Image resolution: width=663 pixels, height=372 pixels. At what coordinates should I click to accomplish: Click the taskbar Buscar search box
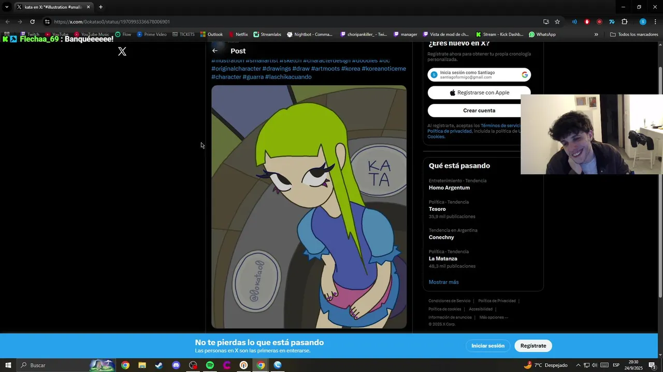pos(66,365)
